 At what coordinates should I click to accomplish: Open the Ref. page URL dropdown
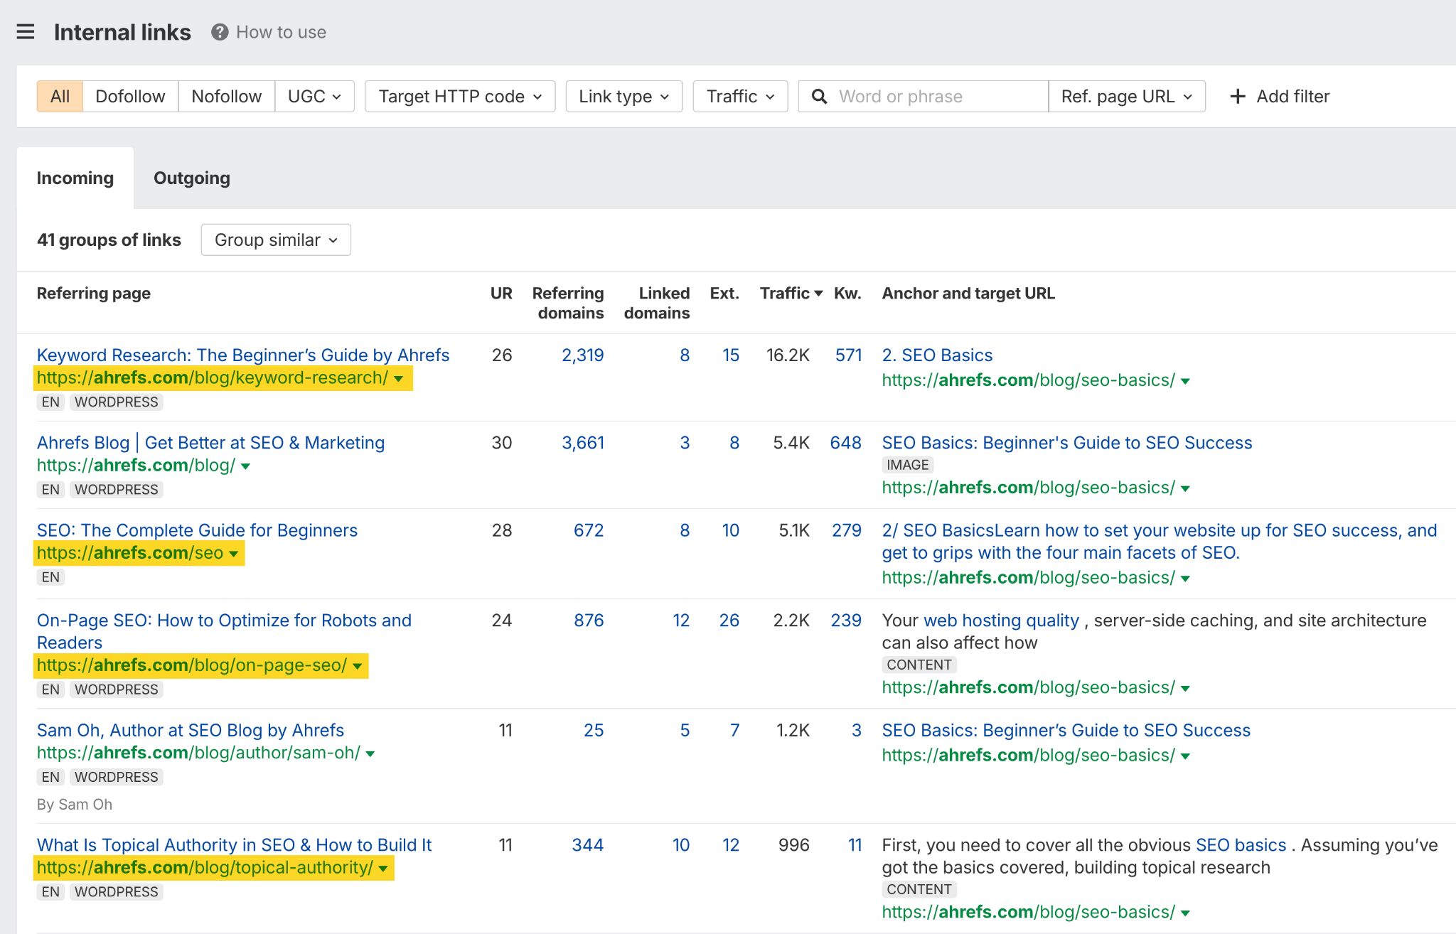coord(1125,96)
